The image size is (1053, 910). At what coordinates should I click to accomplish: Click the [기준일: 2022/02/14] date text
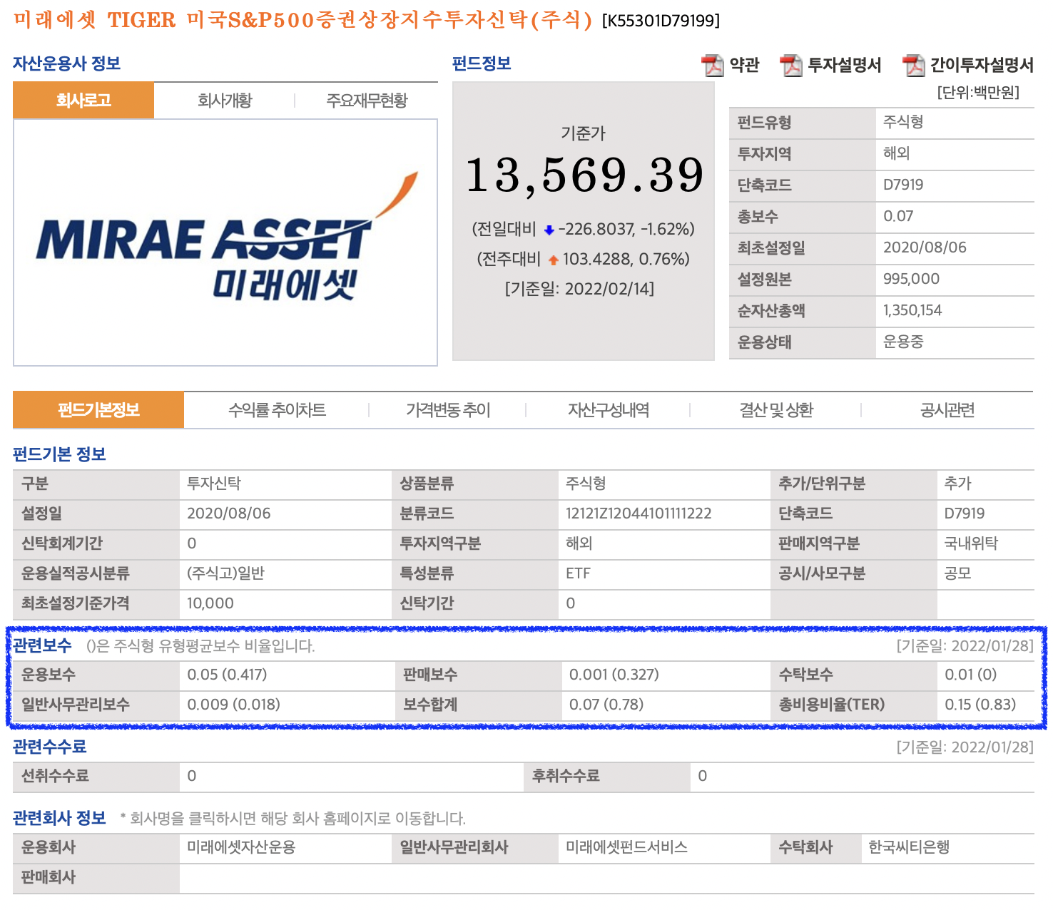tap(579, 289)
